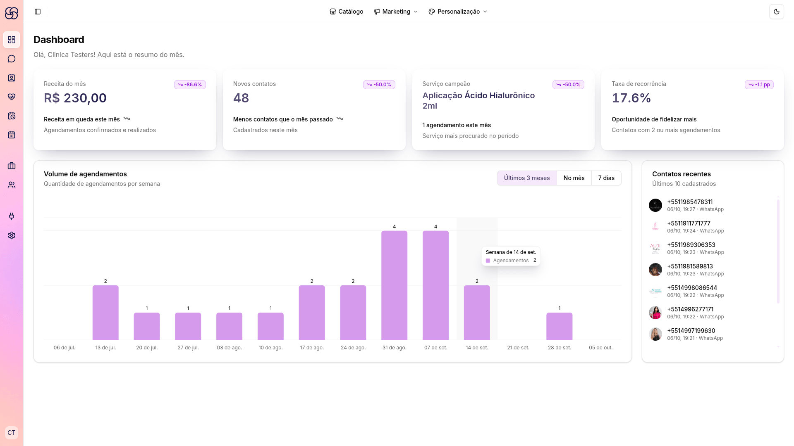Click the 07 de set. chart bar
This screenshot has height=446, width=794.
pos(435,285)
